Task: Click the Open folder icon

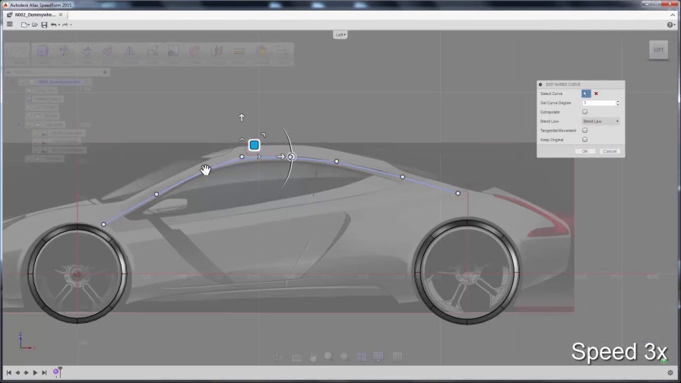Action: pyautogui.click(x=35, y=24)
